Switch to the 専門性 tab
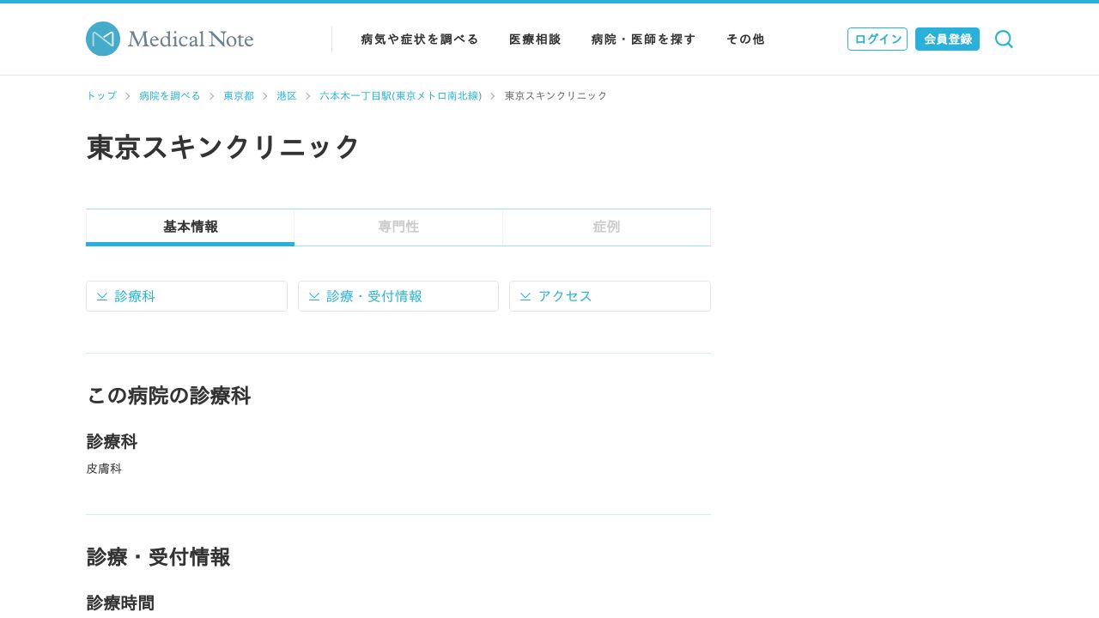1099x618 pixels. click(x=398, y=227)
